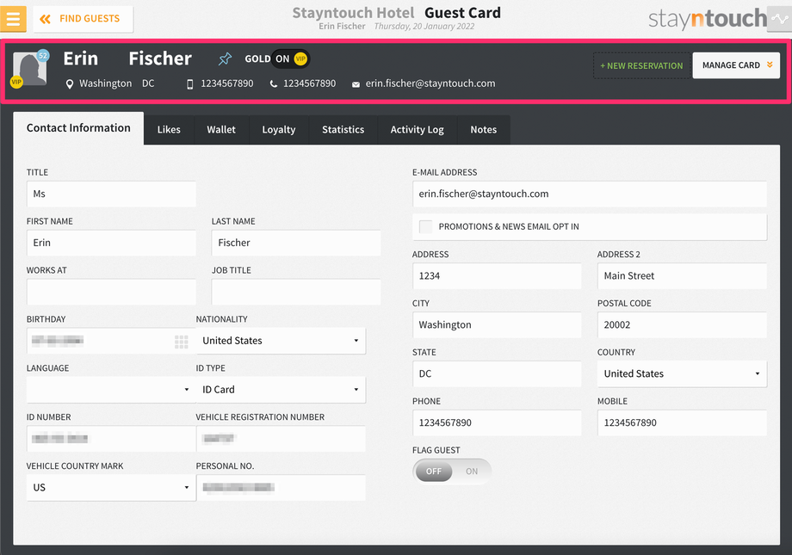Click the location marker icon near Washington

pyautogui.click(x=70, y=83)
